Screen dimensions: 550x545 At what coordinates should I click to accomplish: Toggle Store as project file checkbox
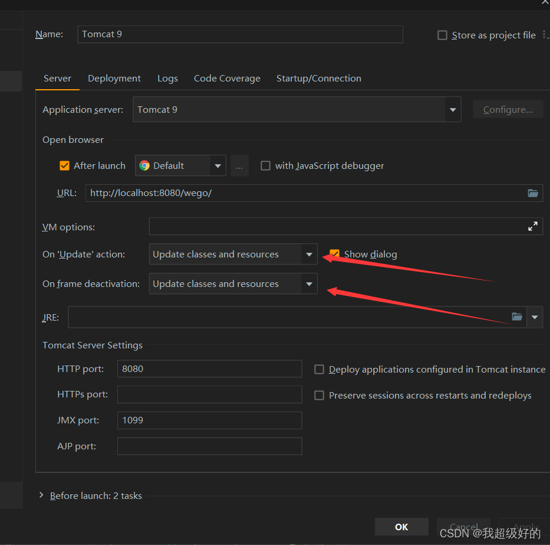(x=442, y=35)
